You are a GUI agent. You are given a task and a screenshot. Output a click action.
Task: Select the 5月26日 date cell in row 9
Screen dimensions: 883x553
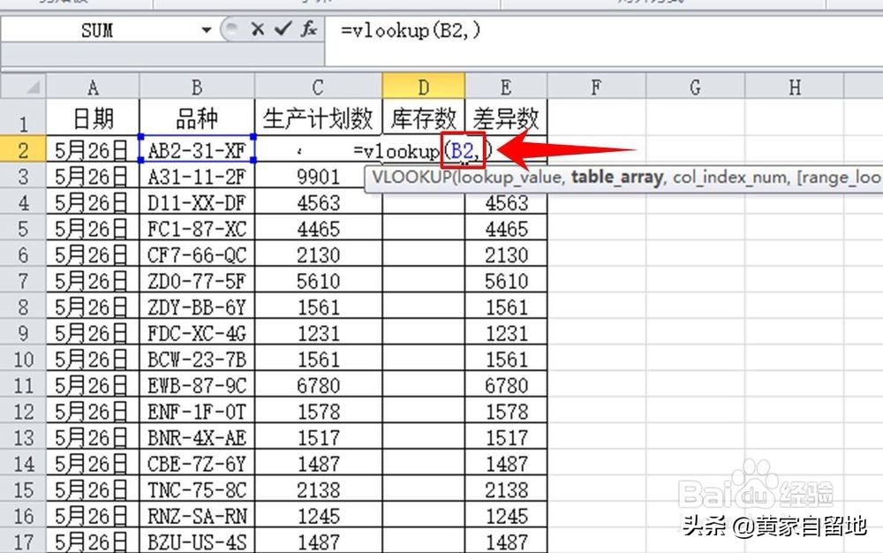click(93, 333)
